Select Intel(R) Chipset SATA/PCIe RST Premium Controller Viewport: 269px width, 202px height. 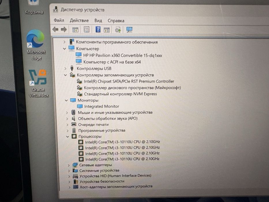(x=129, y=81)
